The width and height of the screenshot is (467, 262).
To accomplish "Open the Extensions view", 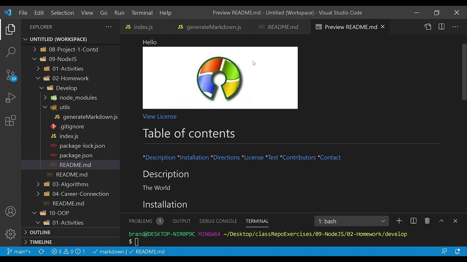I will tap(11, 120).
